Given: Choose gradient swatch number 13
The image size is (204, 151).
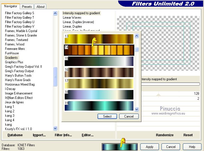Looking at the screenshot, I should click(x=99, y=39).
